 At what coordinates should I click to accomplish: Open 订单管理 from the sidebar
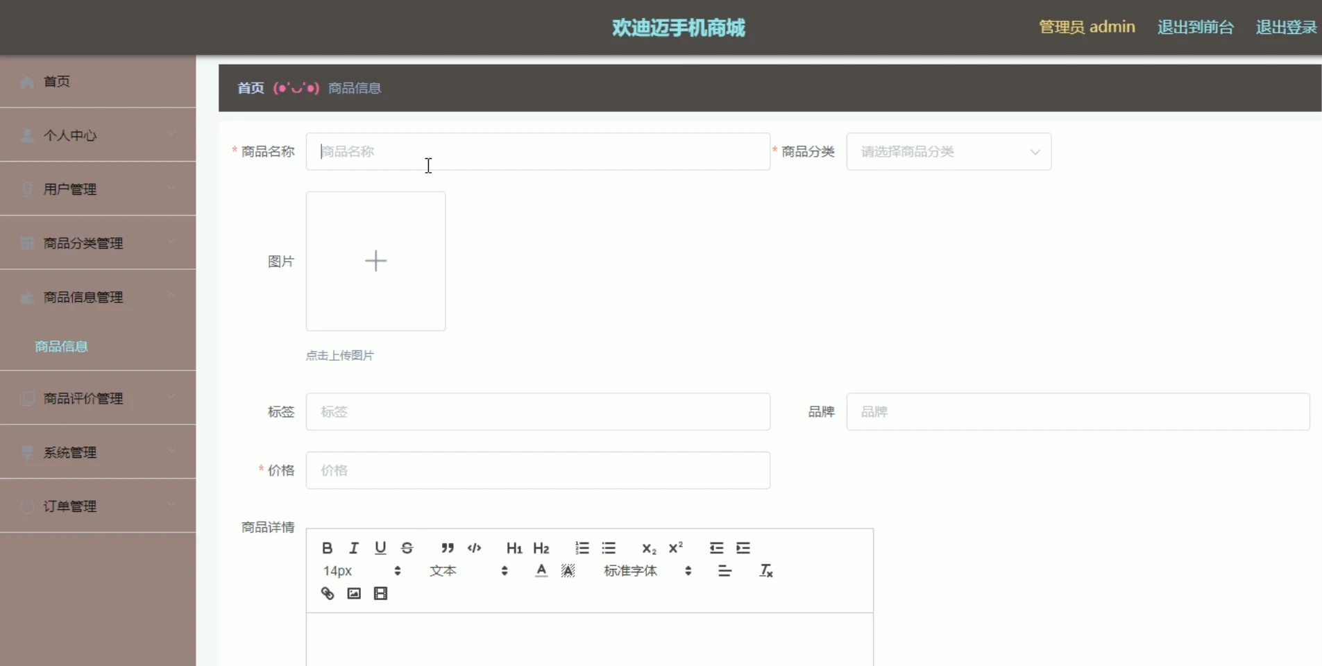[69, 506]
